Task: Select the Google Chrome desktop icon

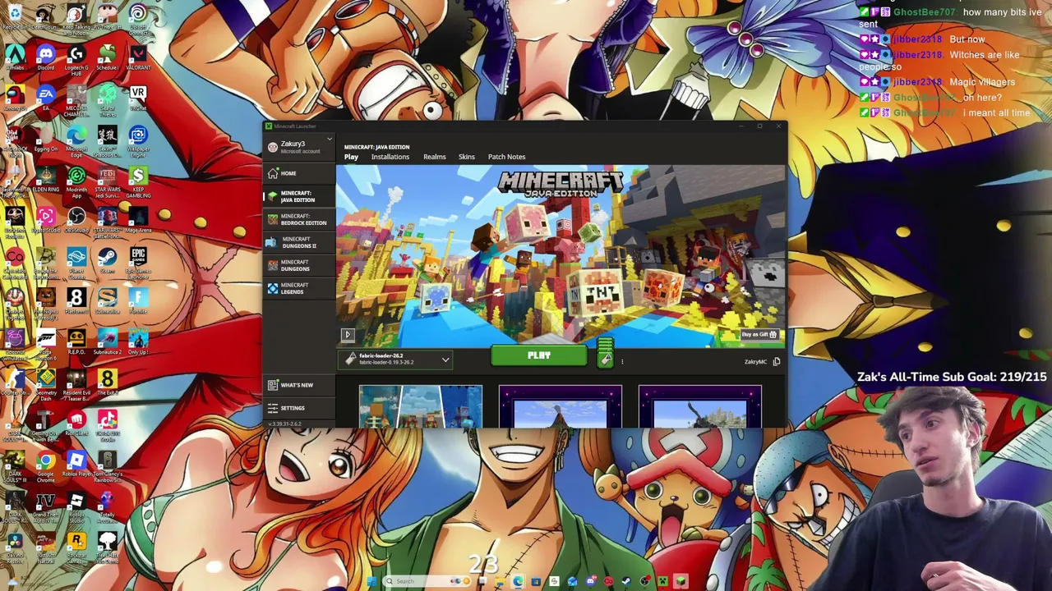Action: (x=46, y=465)
